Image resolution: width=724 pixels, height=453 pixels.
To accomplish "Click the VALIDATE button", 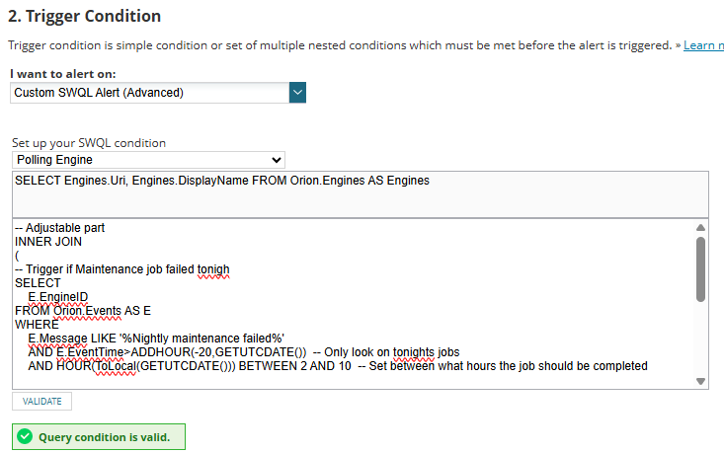I will click(42, 402).
